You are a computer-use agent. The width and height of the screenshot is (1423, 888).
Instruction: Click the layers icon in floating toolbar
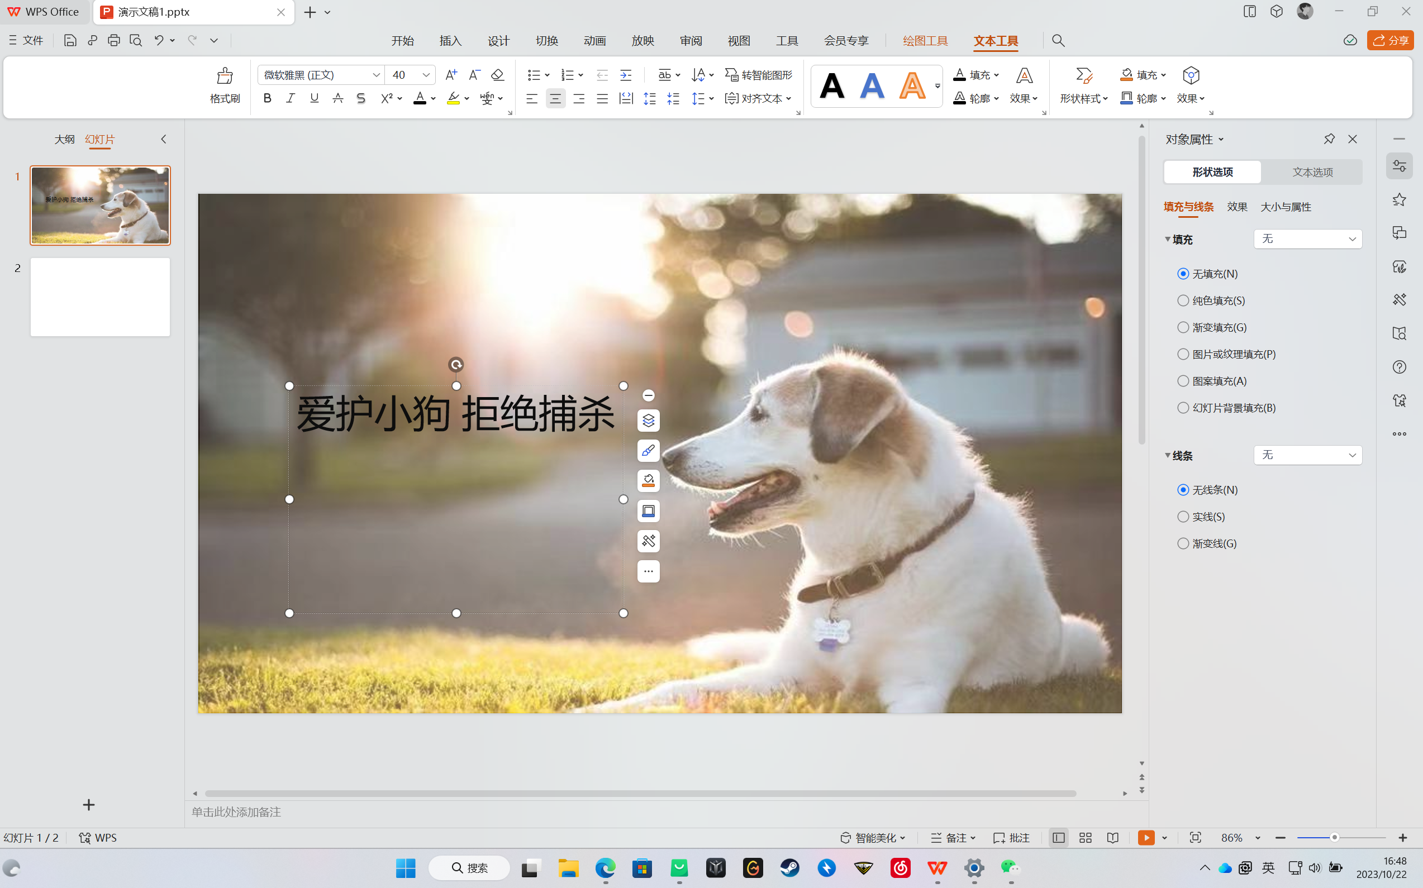click(648, 421)
